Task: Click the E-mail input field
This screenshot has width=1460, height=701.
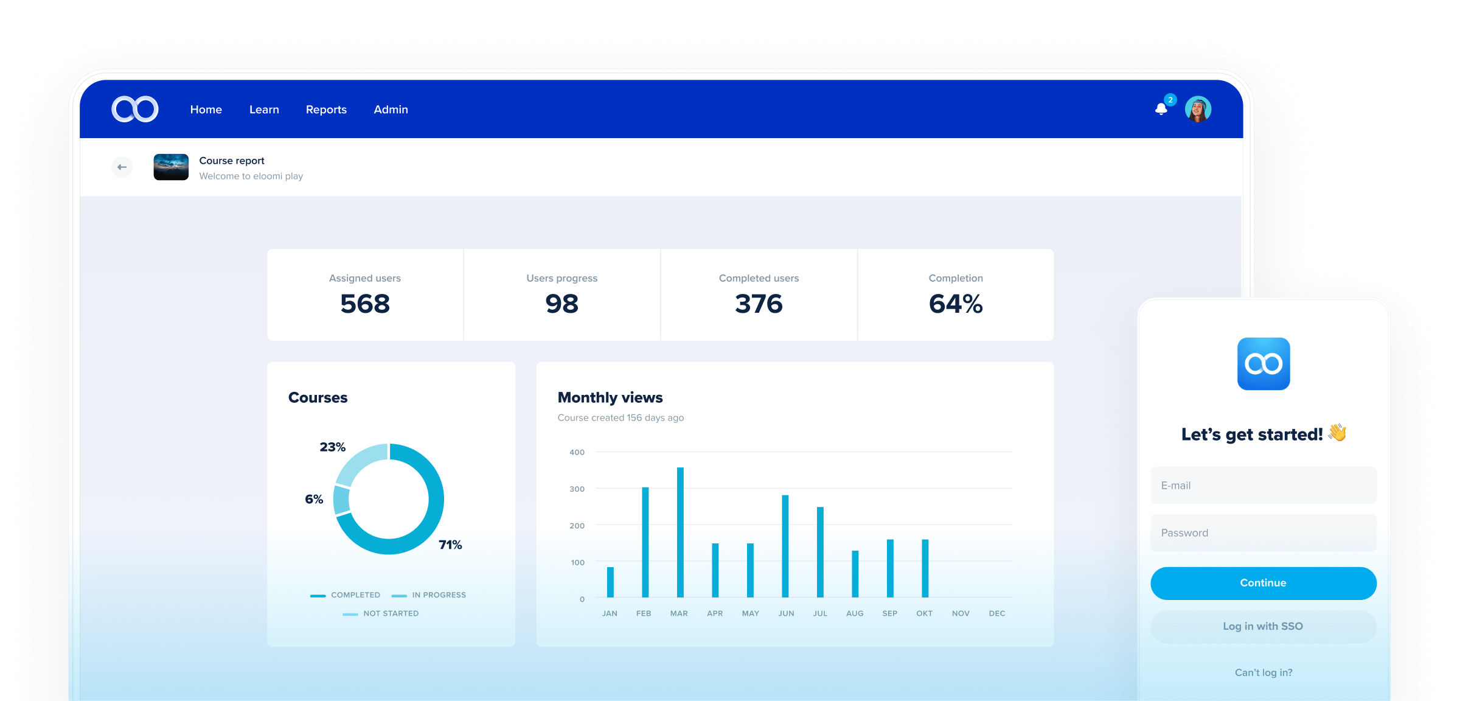Action: click(x=1262, y=485)
